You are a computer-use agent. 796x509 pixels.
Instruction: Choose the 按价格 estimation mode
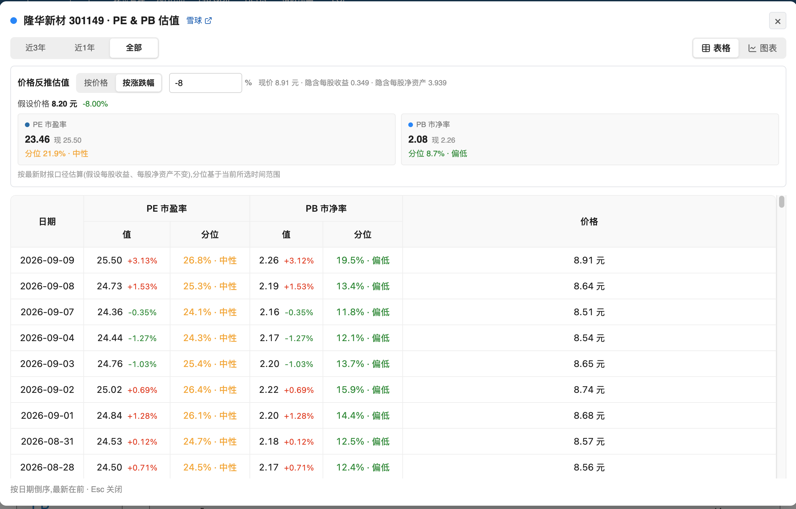(96, 83)
